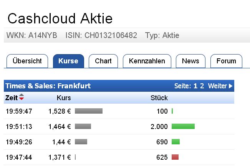The width and height of the screenshot is (250, 167).
Task: Jump to page 2 of results
Action: (202, 86)
